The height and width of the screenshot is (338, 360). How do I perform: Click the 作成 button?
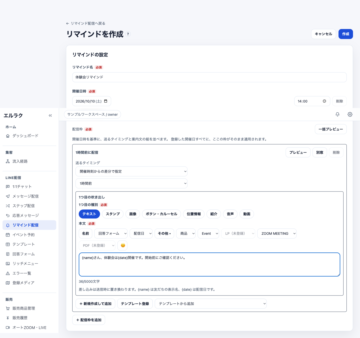pyautogui.click(x=346, y=34)
